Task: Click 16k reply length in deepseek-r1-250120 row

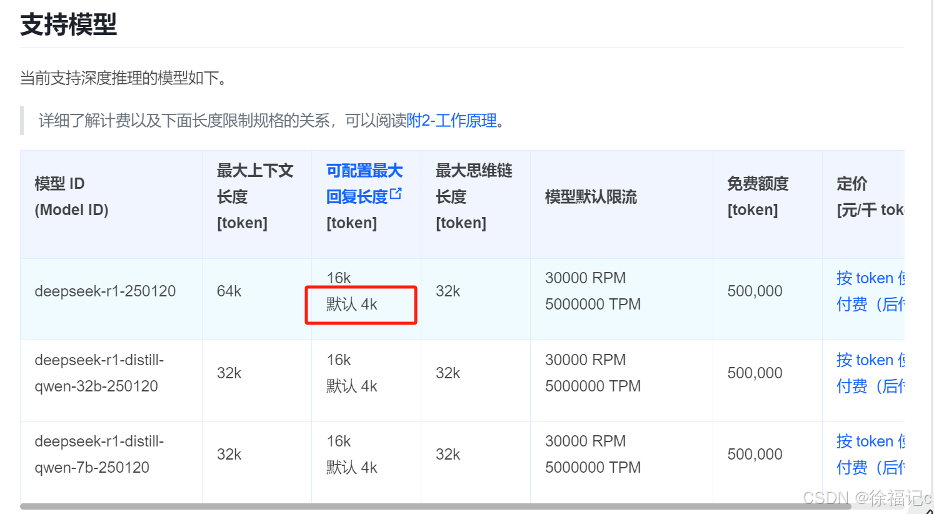Action: tap(338, 278)
